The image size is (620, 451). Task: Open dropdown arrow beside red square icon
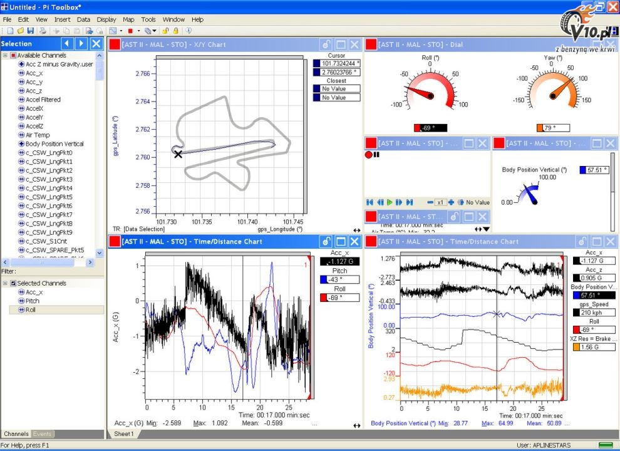click(x=138, y=31)
